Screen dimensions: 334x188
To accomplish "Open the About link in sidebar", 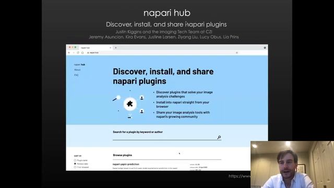I will [x=77, y=70].
